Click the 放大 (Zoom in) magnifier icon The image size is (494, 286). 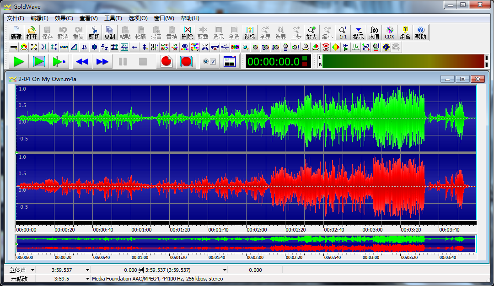311,32
